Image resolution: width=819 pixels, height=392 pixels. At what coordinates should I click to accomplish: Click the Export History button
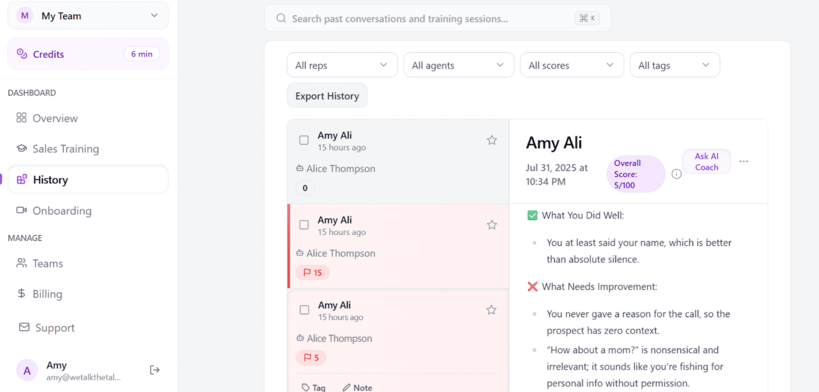coord(327,96)
